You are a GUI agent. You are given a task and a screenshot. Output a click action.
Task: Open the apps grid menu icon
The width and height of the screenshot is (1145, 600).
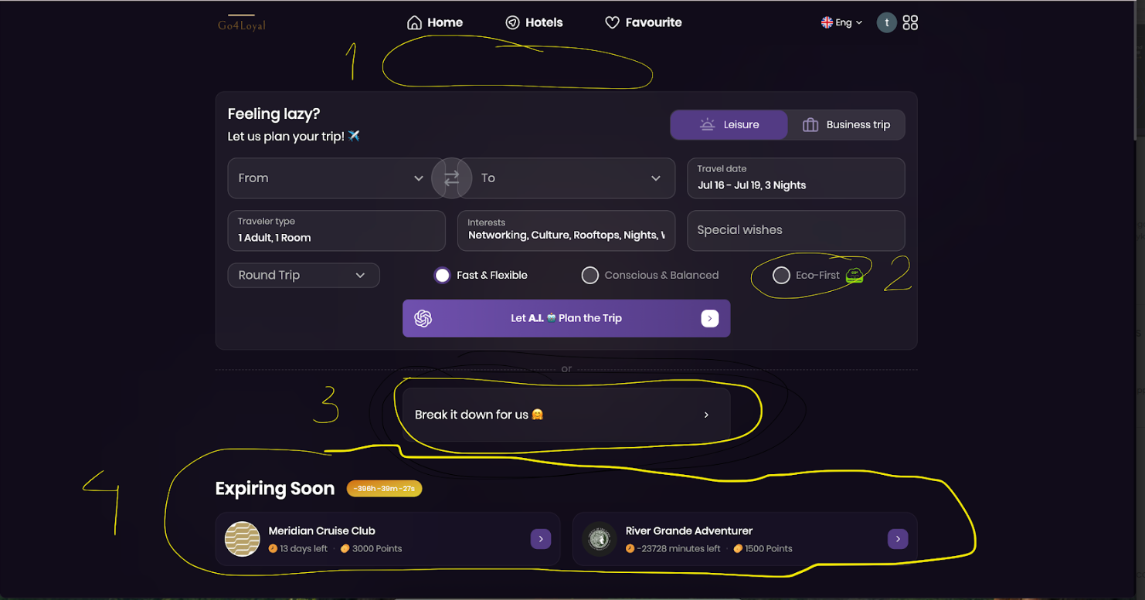(910, 22)
